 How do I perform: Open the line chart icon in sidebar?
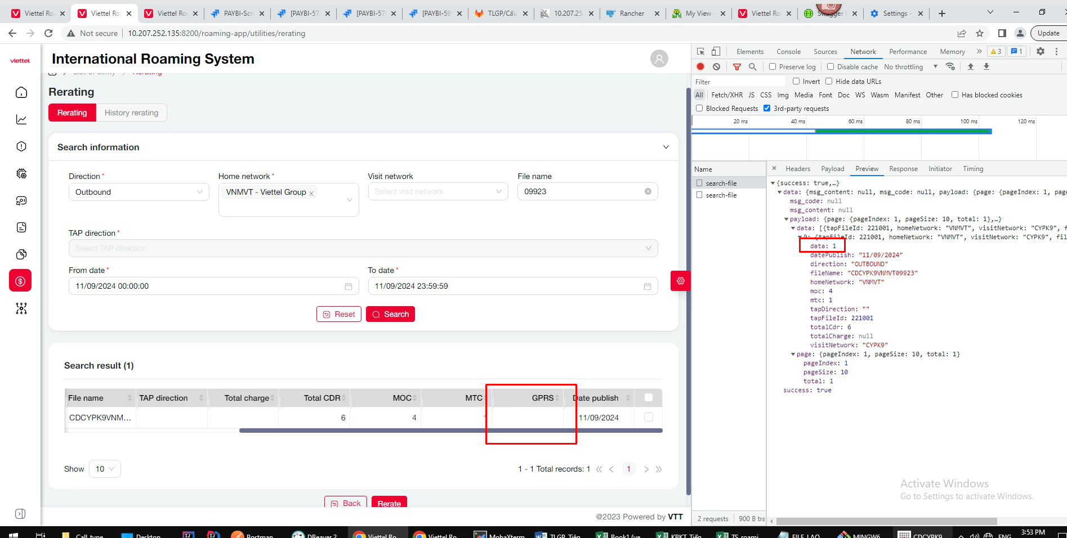coord(21,119)
